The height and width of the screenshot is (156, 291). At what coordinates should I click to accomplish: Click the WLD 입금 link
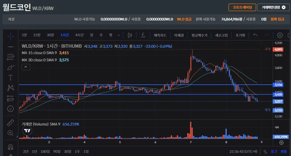[x=184, y=19]
